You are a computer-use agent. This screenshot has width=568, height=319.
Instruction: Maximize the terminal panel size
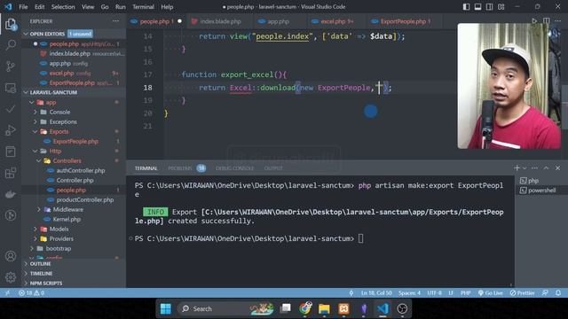(x=546, y=167)
